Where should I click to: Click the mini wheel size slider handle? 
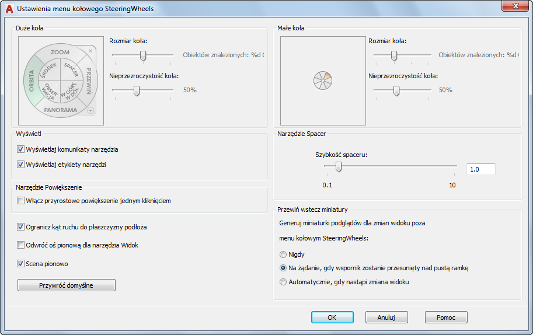click(x=394, y=55)
